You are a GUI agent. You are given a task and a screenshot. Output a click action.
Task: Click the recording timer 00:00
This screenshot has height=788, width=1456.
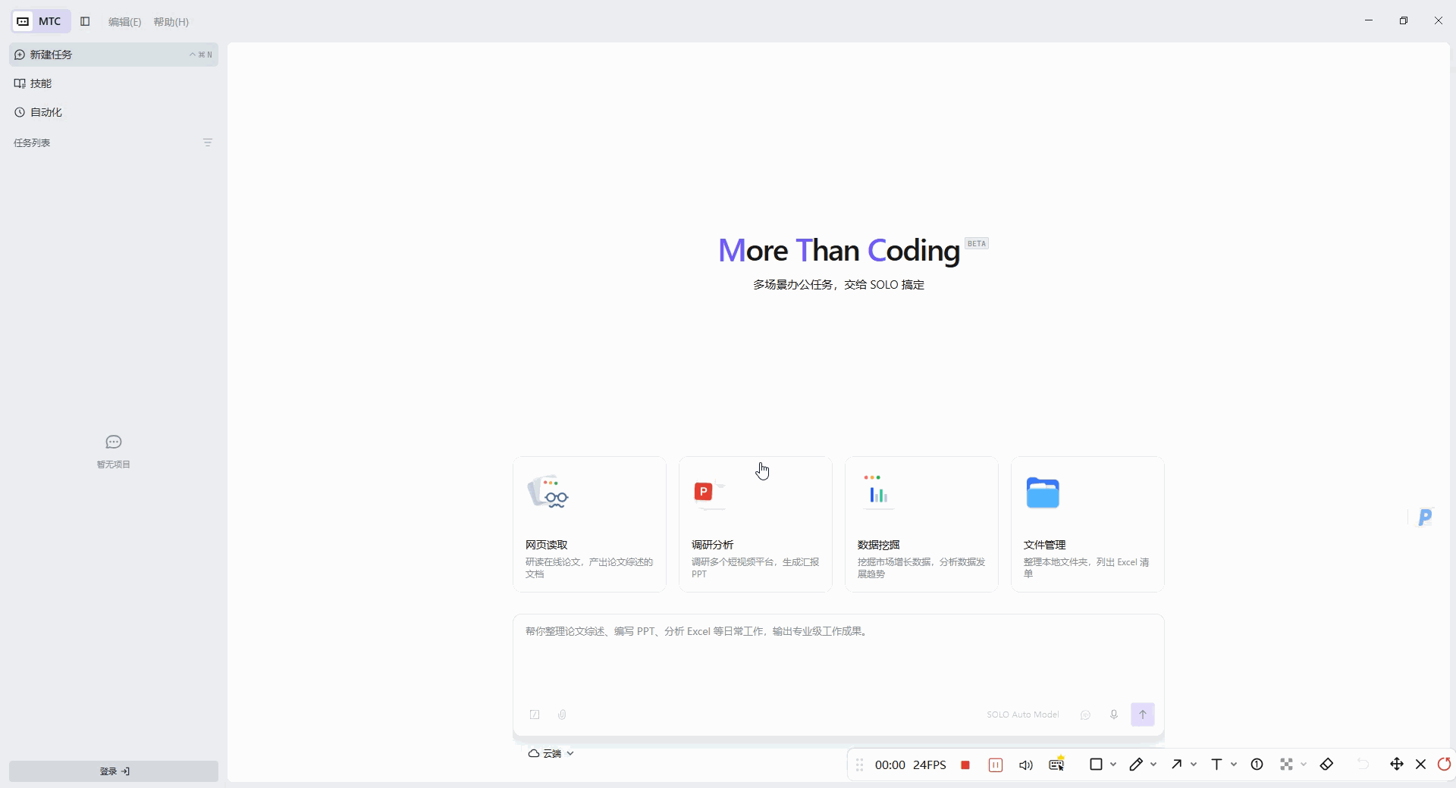(890, 765)
